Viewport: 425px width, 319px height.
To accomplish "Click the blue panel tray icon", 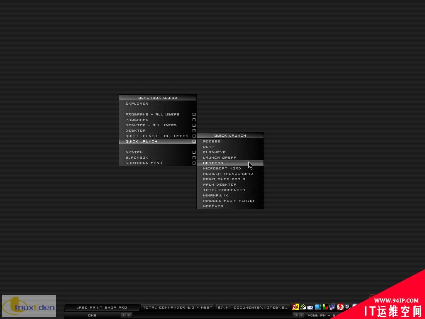I will [x=318, y=307].
